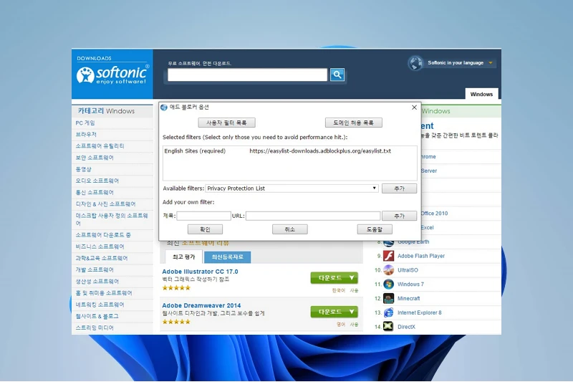Open the Windows 7 link
Screen dimensions: 573x382
pyautogui.click(x=410, y=284)
